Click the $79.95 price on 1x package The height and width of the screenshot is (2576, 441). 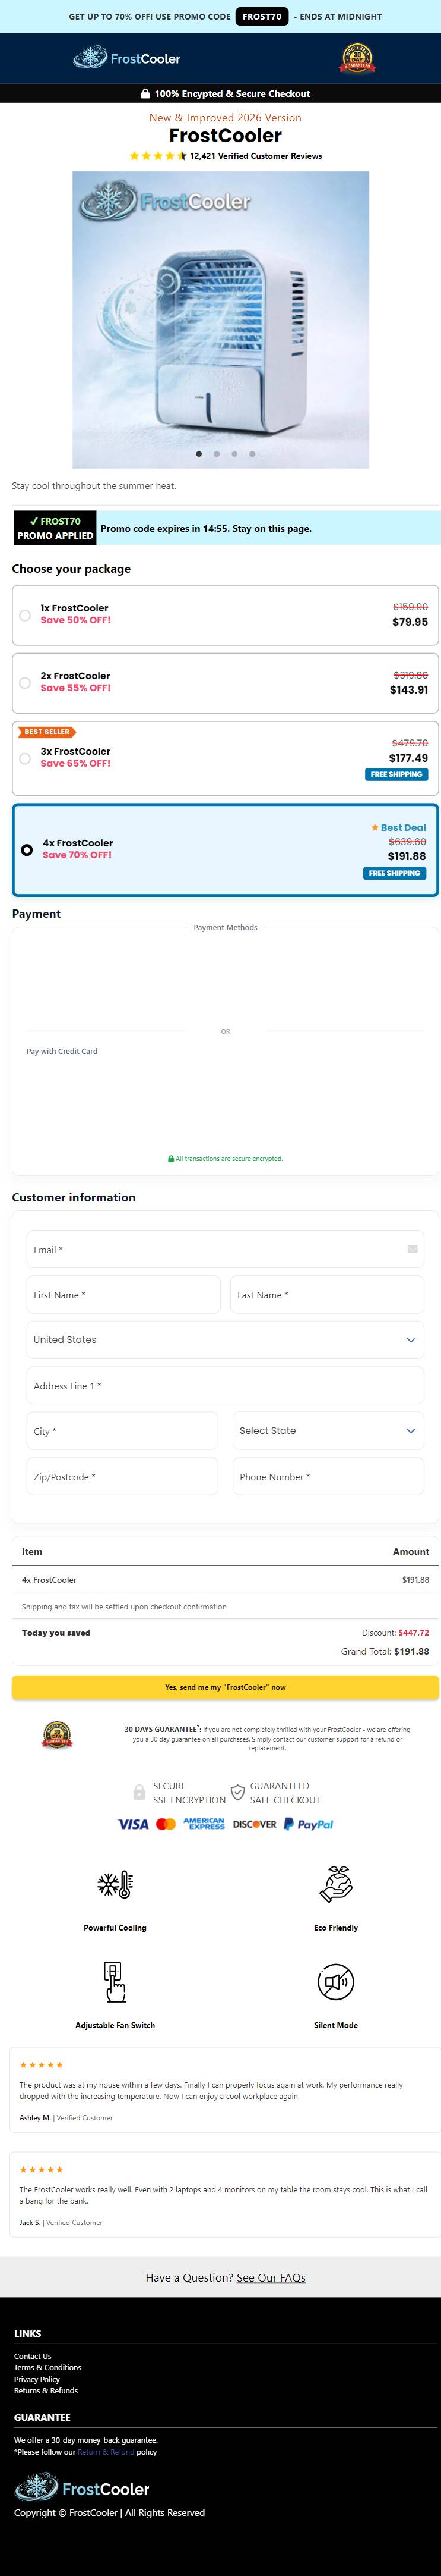[x=410, y=622]
